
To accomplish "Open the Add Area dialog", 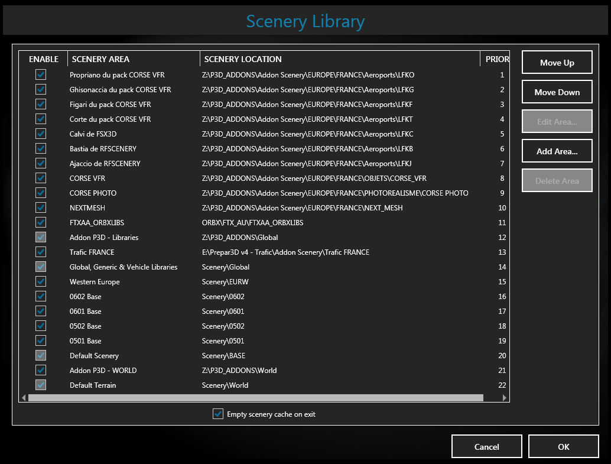I will [557, 151].
